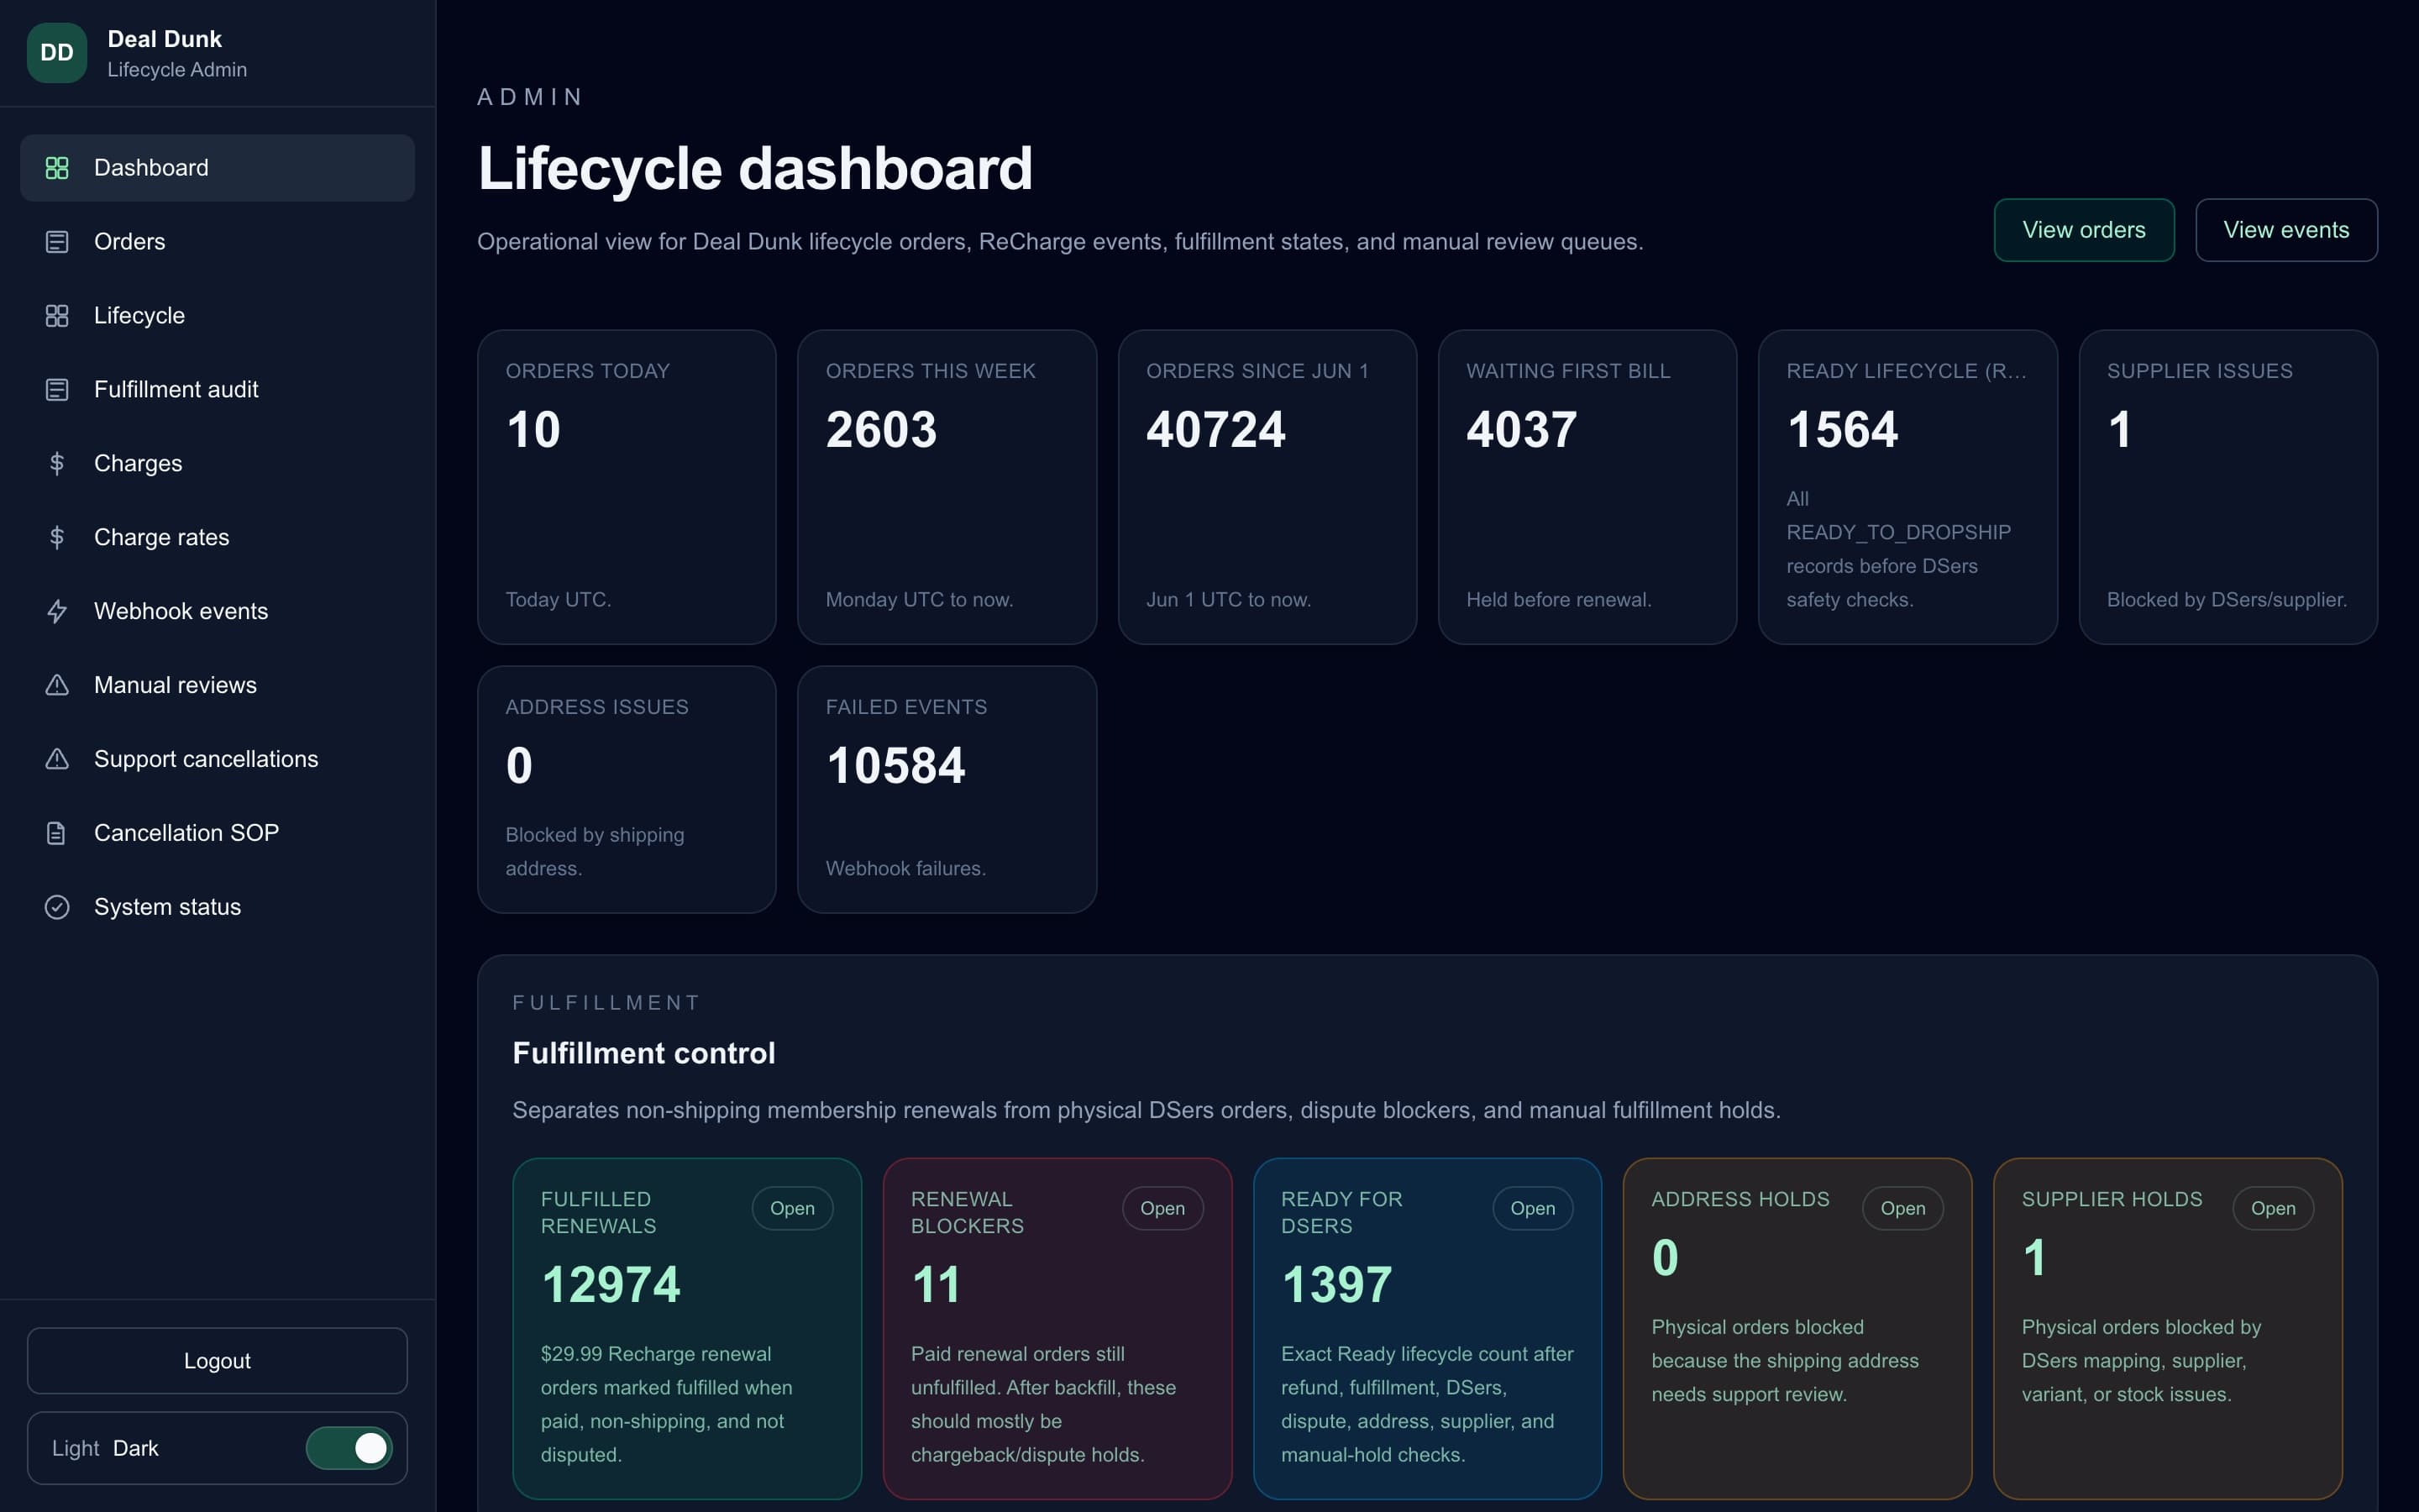
Task: Click the warning triangle Manual reviews icon
Action: pos(57,686)
